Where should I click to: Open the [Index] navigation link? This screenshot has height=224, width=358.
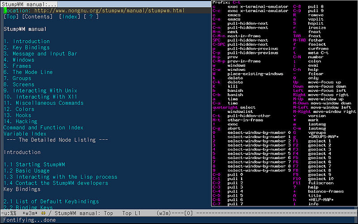(x=70, y=17)
